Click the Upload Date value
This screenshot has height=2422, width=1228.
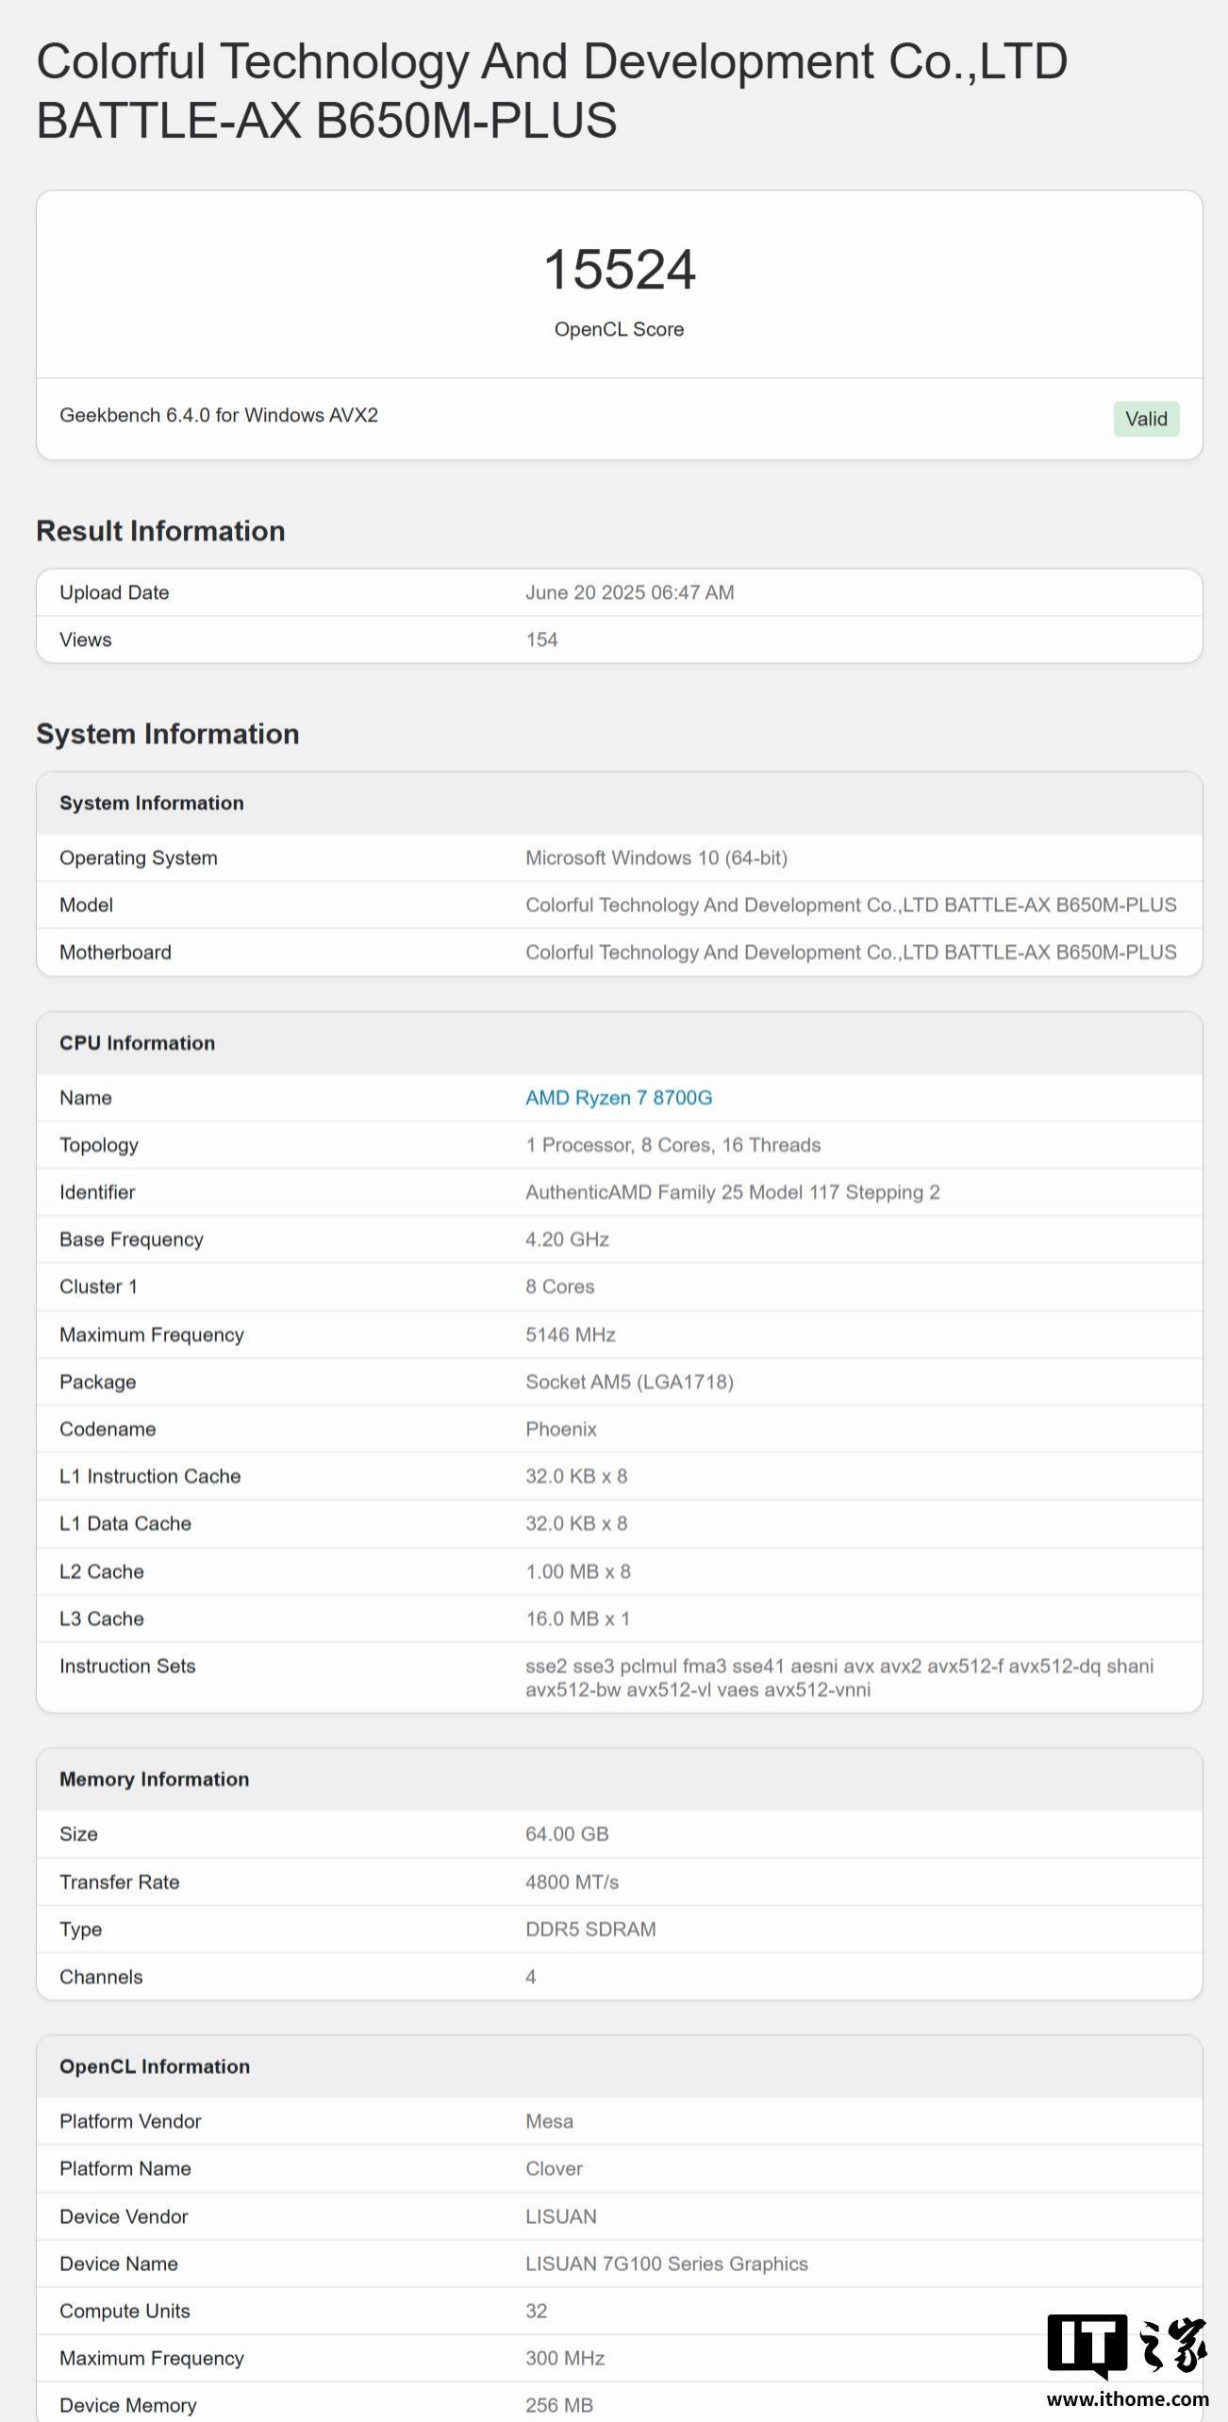coord(630,592)
